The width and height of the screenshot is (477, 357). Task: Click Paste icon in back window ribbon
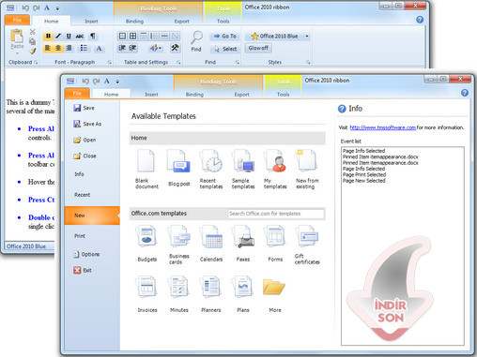pyautogui.click(x=17, y=39)
